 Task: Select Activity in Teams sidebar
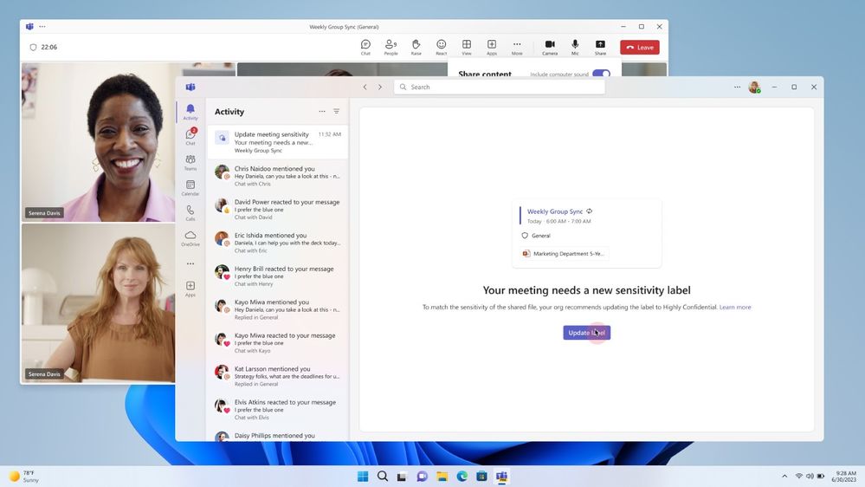[x=190, y=112]
